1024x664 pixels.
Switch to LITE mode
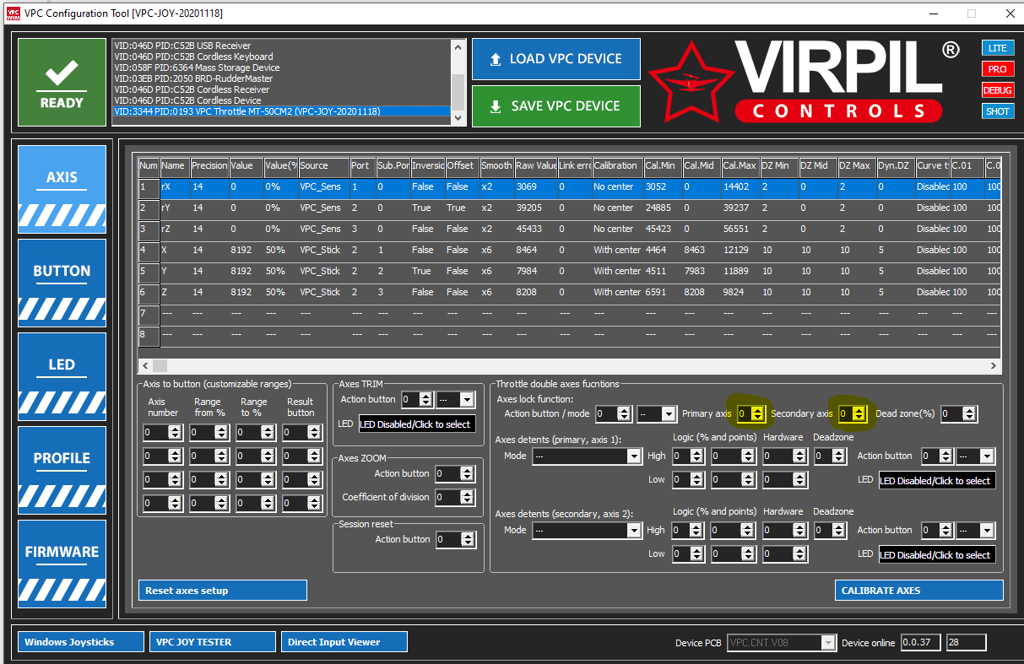998,48
